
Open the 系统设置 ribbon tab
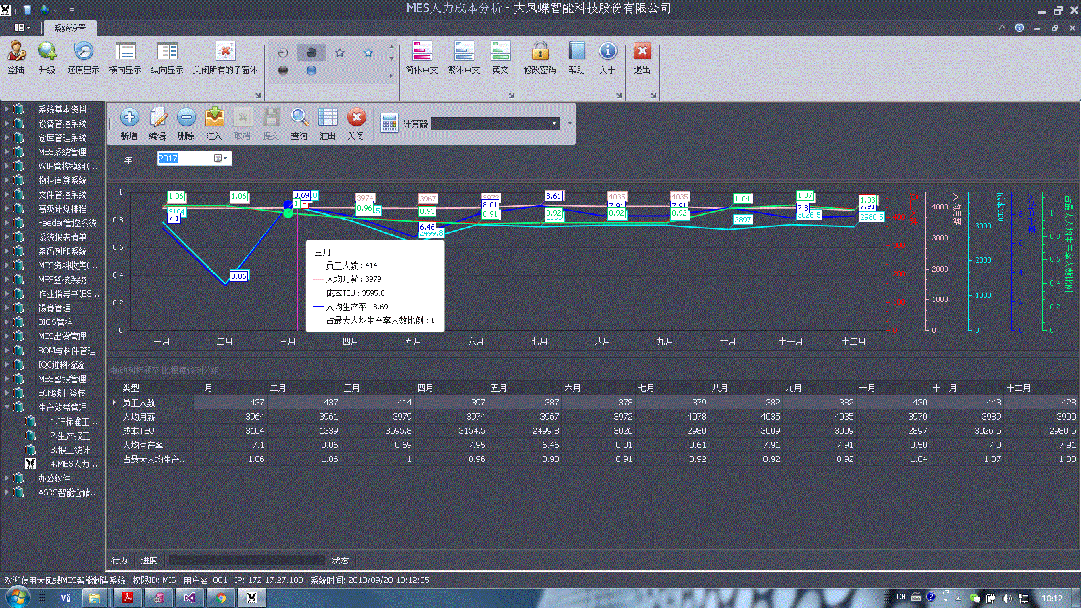(70, 28)
